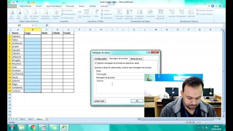This screenshot has width=233, height=131.
Task: Click Conexões in the ribbon
Action: pyautogui.click(x=67, y=11)
